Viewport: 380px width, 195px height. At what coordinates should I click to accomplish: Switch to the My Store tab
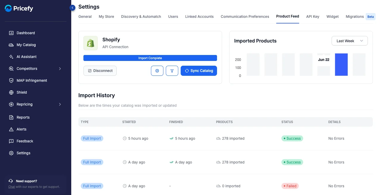(x=106, y=17)
